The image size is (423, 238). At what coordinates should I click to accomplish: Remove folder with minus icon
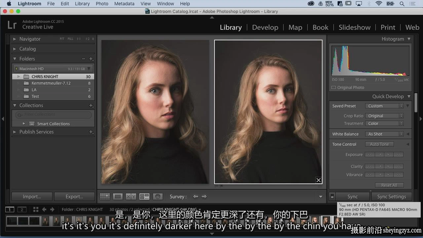84,59
